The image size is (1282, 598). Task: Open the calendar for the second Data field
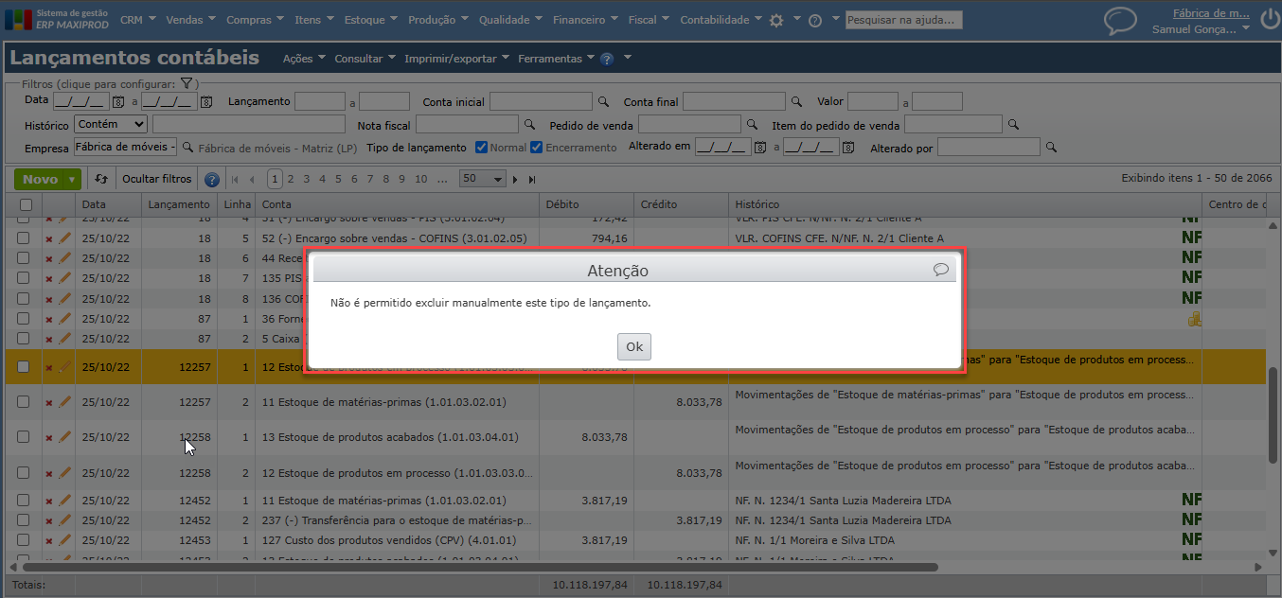(205, 101)
